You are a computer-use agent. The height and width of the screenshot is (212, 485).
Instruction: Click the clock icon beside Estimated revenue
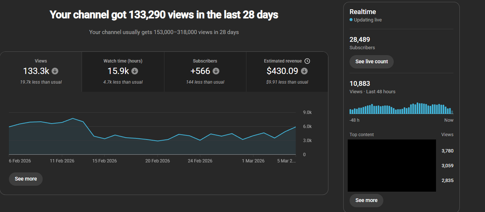tap(307, 61)
